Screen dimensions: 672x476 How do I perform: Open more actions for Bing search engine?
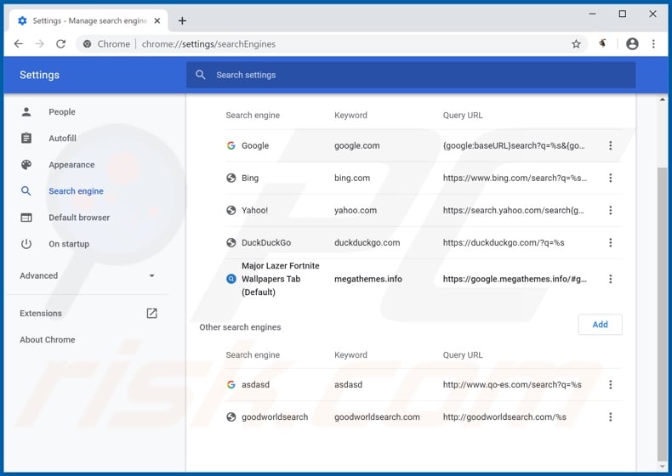610,178
